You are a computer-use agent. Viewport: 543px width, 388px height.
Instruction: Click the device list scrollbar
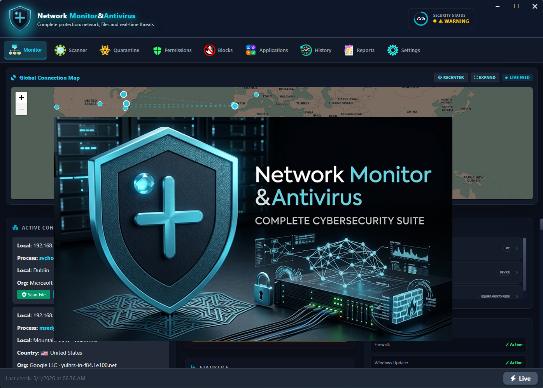pyautogui.click(x=524, y=264)
